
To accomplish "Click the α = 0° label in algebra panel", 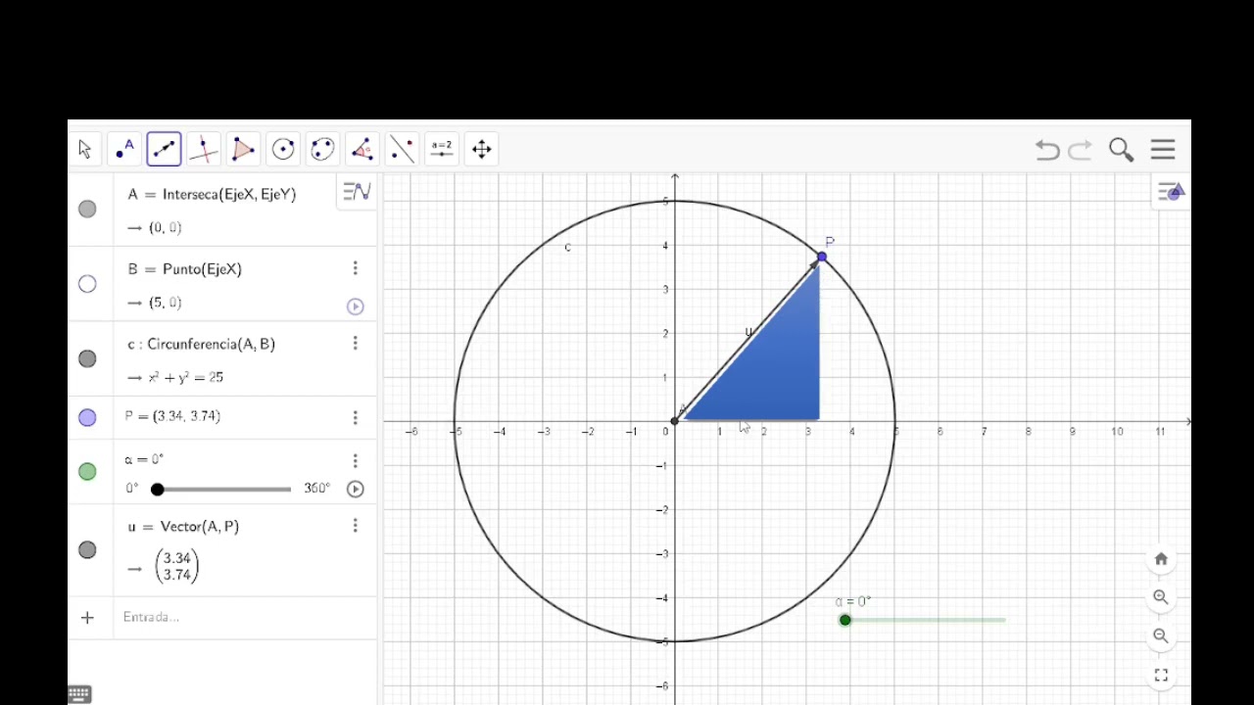I will point(144,459).
